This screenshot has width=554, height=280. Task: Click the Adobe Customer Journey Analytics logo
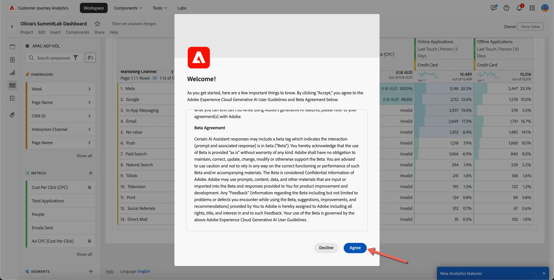point(12,8)
